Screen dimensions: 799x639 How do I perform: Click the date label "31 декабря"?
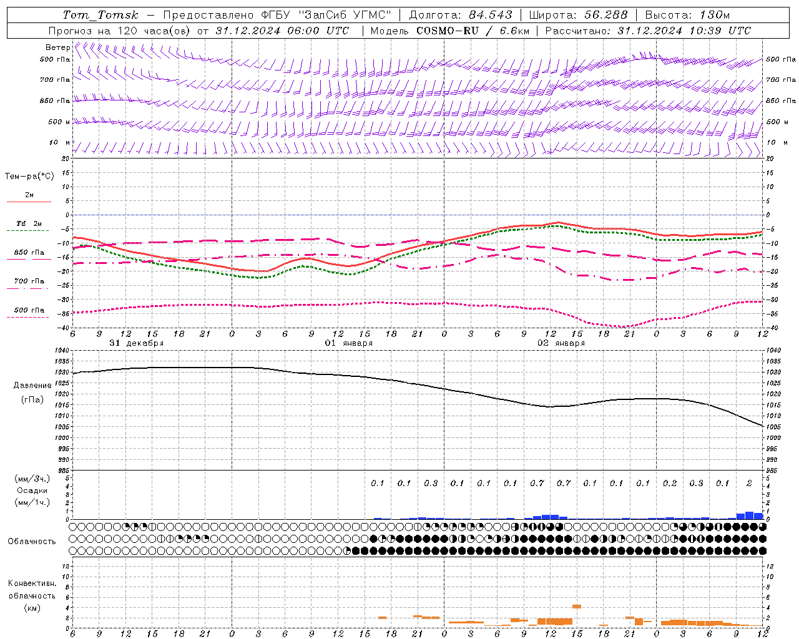[137, 343]
